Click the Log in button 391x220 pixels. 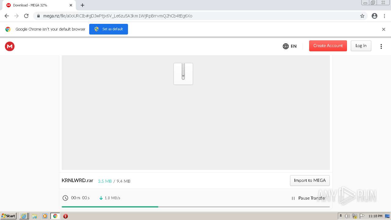point(361,46)
